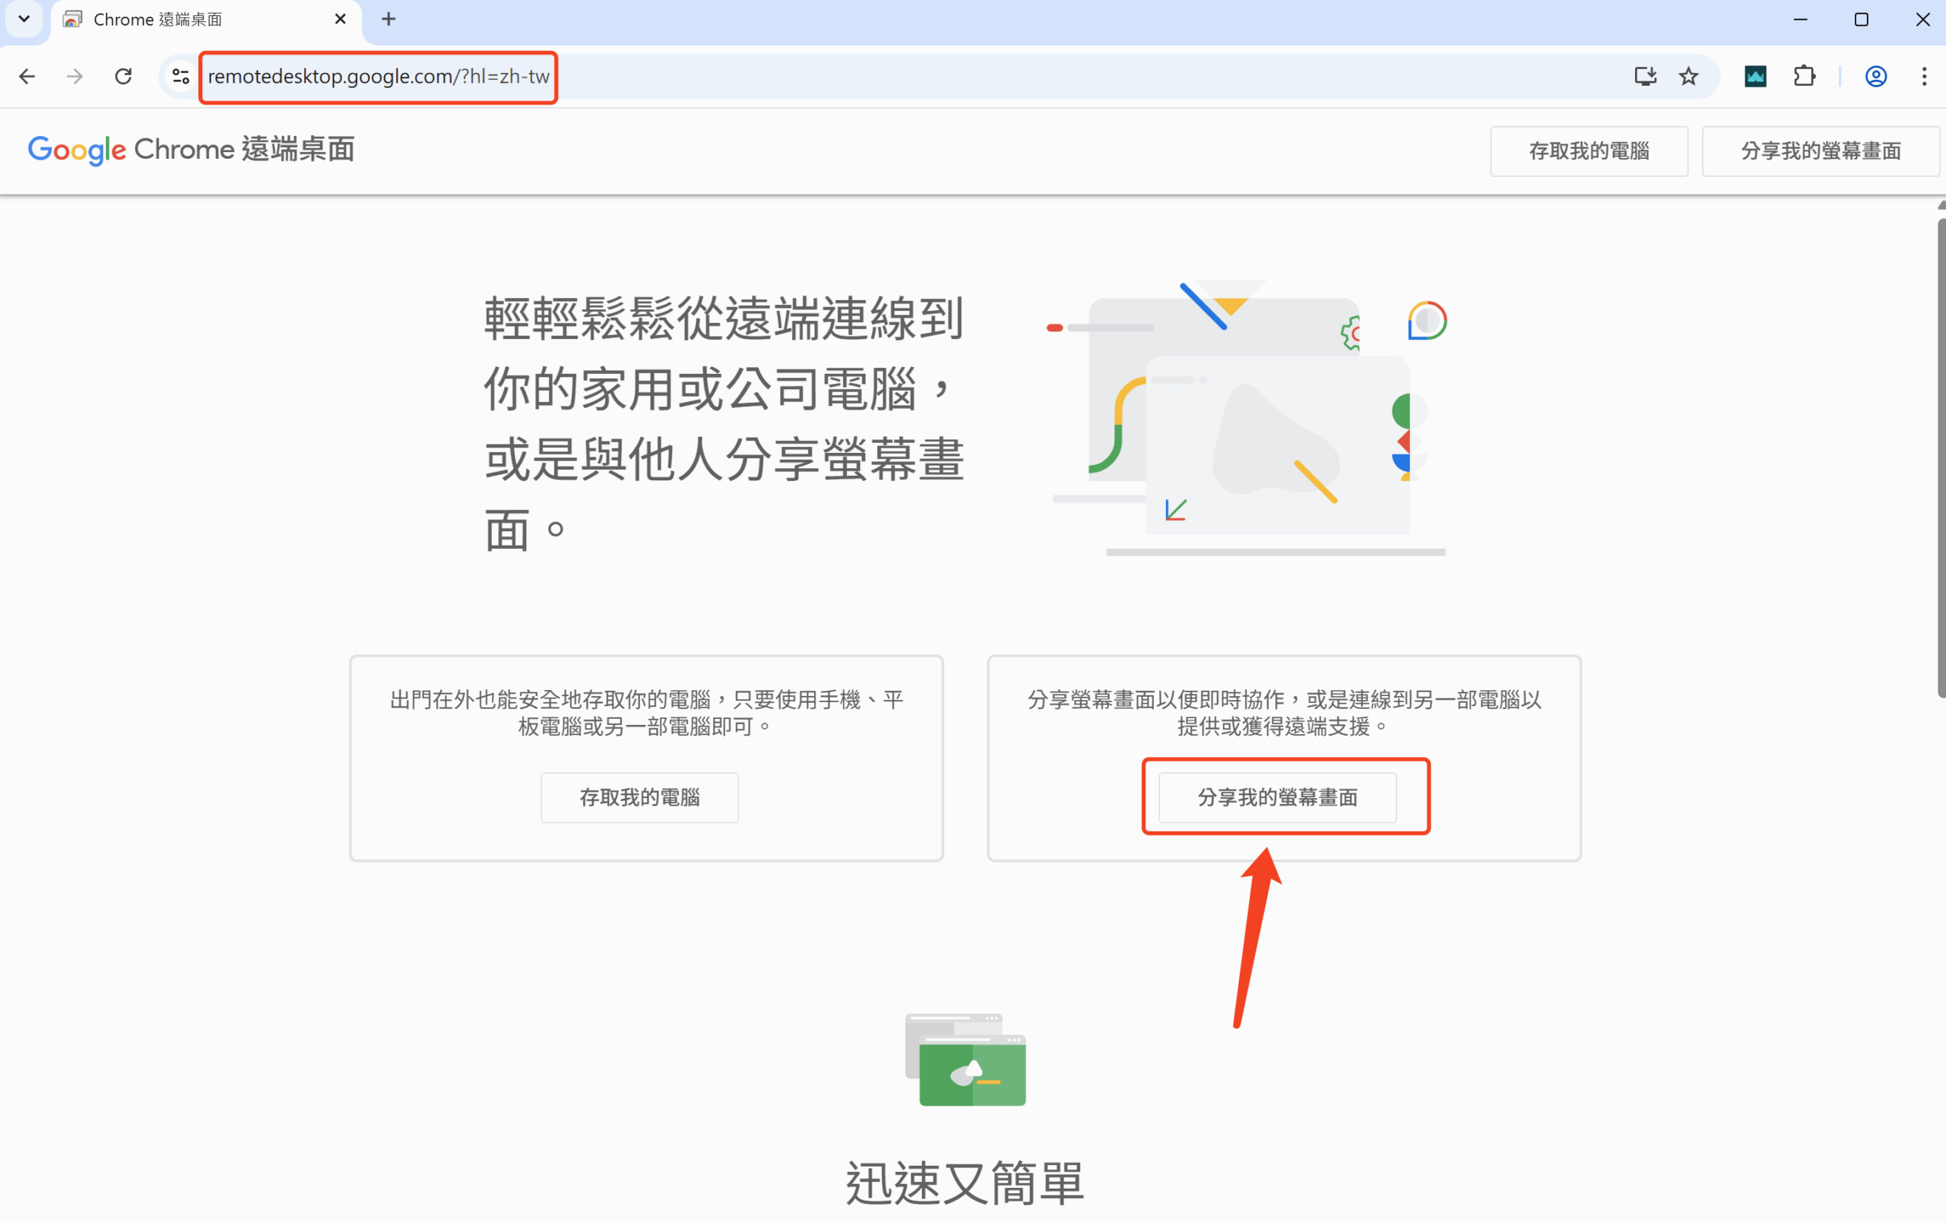Click the green window illustration above 迅速又簡單

coord(965,1059)
